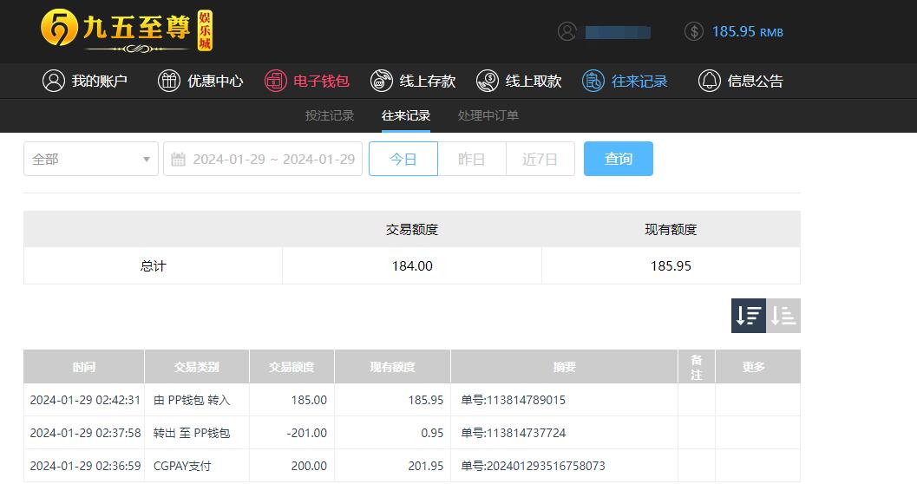Select the 近7日 date filter
917x484 pixels.
click(x=540, y=159)
